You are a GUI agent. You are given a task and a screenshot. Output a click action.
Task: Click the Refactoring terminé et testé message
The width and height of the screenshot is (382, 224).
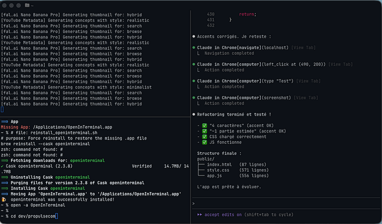coord(234,114)
